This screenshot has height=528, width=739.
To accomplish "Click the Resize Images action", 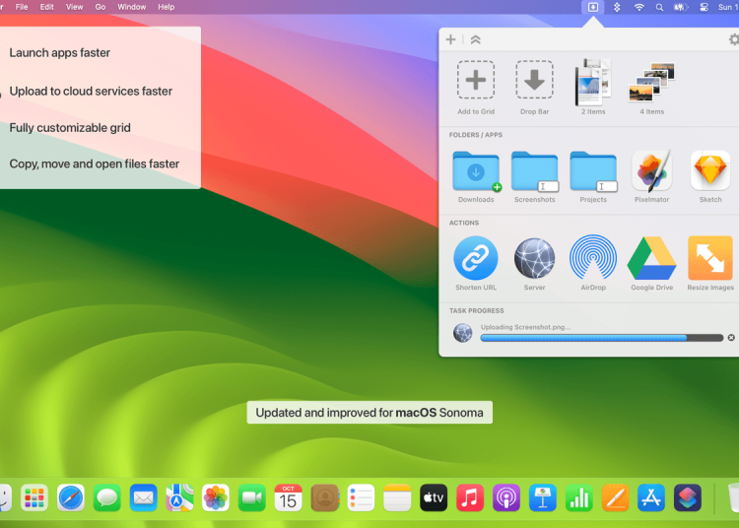I will (709, 258).
